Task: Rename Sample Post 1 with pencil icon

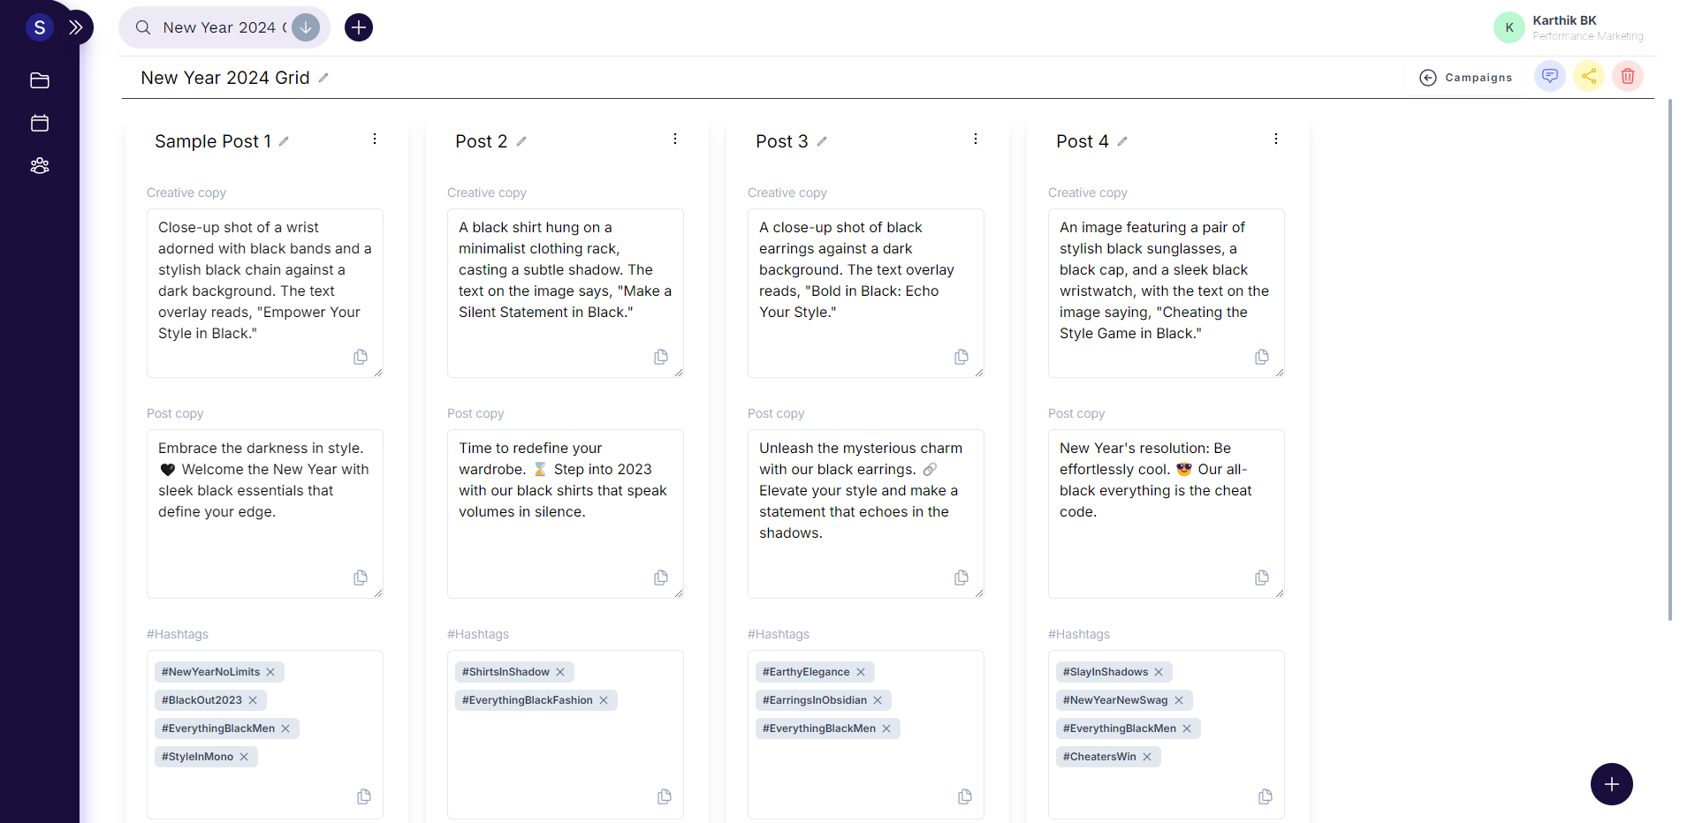Action: pos(284,141)
